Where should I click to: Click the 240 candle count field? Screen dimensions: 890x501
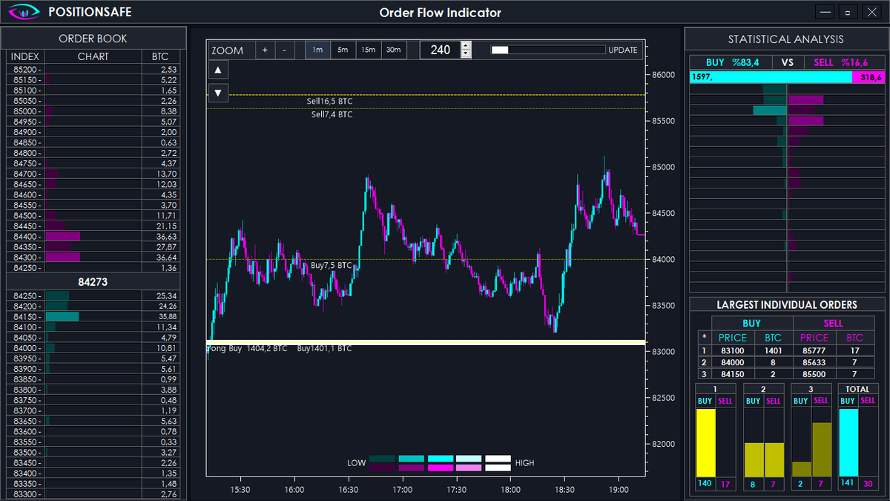pos(441,50)
